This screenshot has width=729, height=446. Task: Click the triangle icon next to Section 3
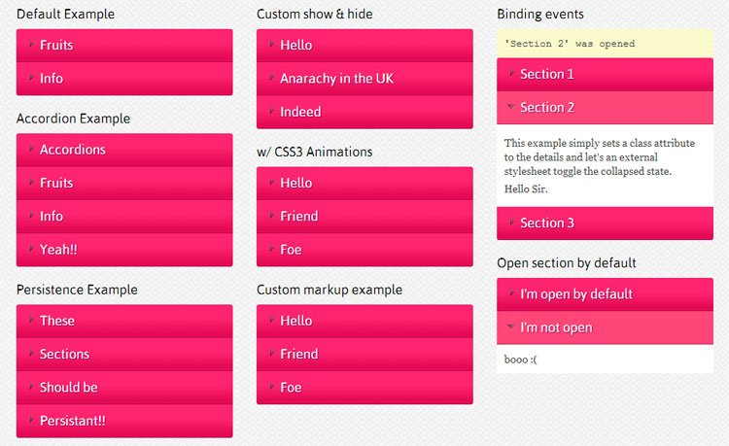[512, 223]
